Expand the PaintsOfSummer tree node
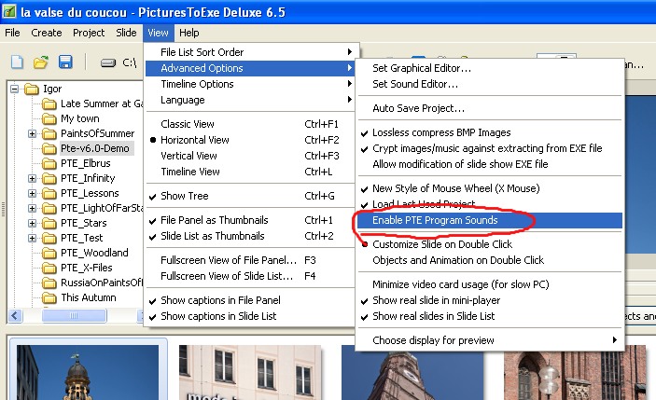 click(x=33, y=133)
